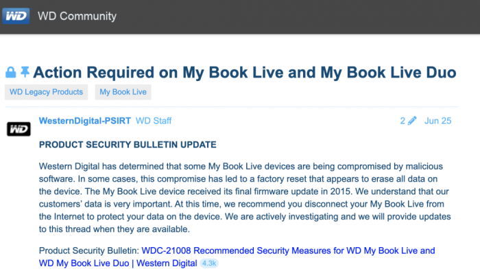Screen dimensions: 480x280
Task: Click the empty dark header bar area
Action: (x=309, y=16)
